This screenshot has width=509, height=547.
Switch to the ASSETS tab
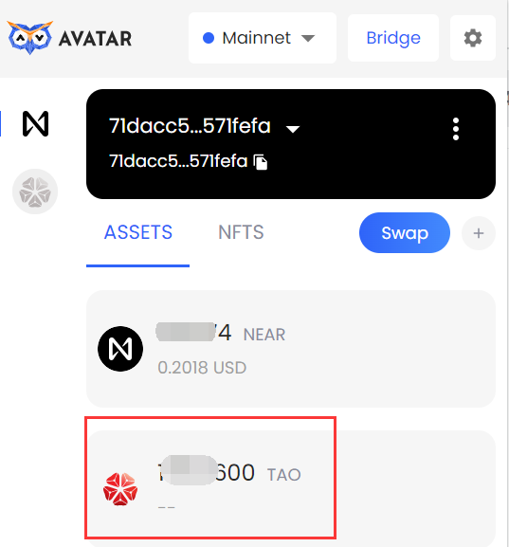coord(138,232)
